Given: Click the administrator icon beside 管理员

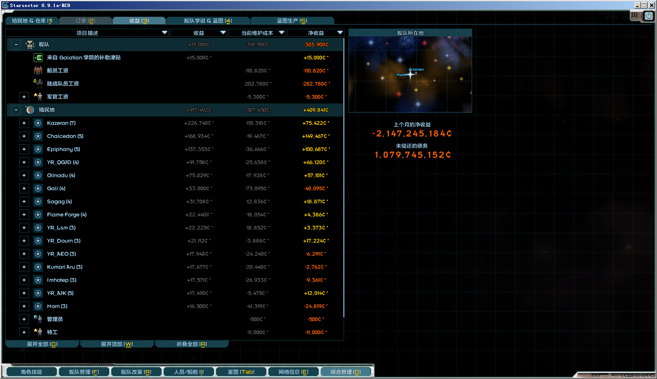Looking at the screenshot, I should coord(38,319).
